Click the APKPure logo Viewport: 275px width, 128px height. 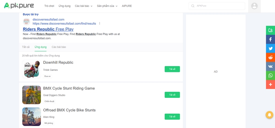pos(19,5)
